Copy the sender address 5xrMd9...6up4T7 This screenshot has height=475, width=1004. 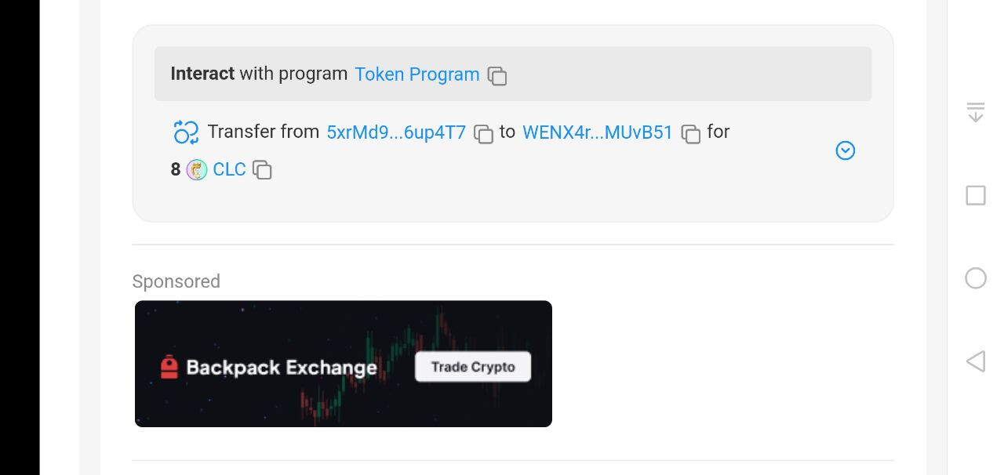484,134
